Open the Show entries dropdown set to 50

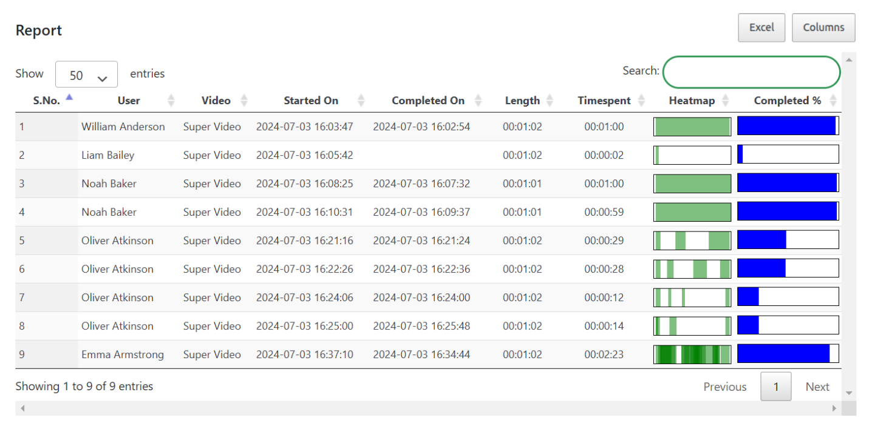(x=86, y=75)
